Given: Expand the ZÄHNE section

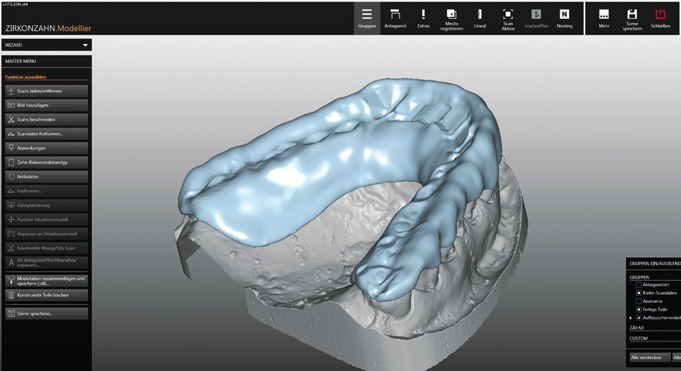Looking at the screenshot, I should [x=636, y=328].
